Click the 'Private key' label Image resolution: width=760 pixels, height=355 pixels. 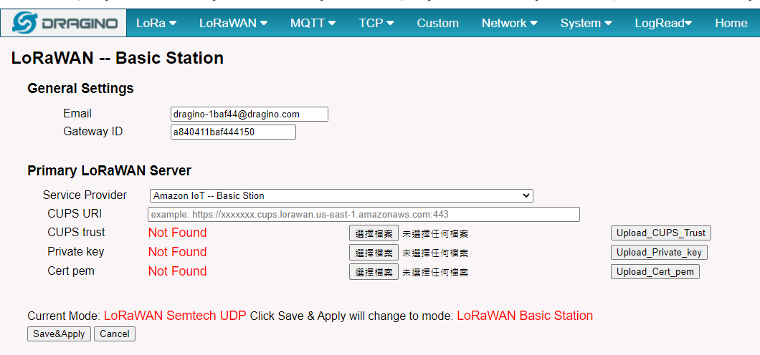75,251
